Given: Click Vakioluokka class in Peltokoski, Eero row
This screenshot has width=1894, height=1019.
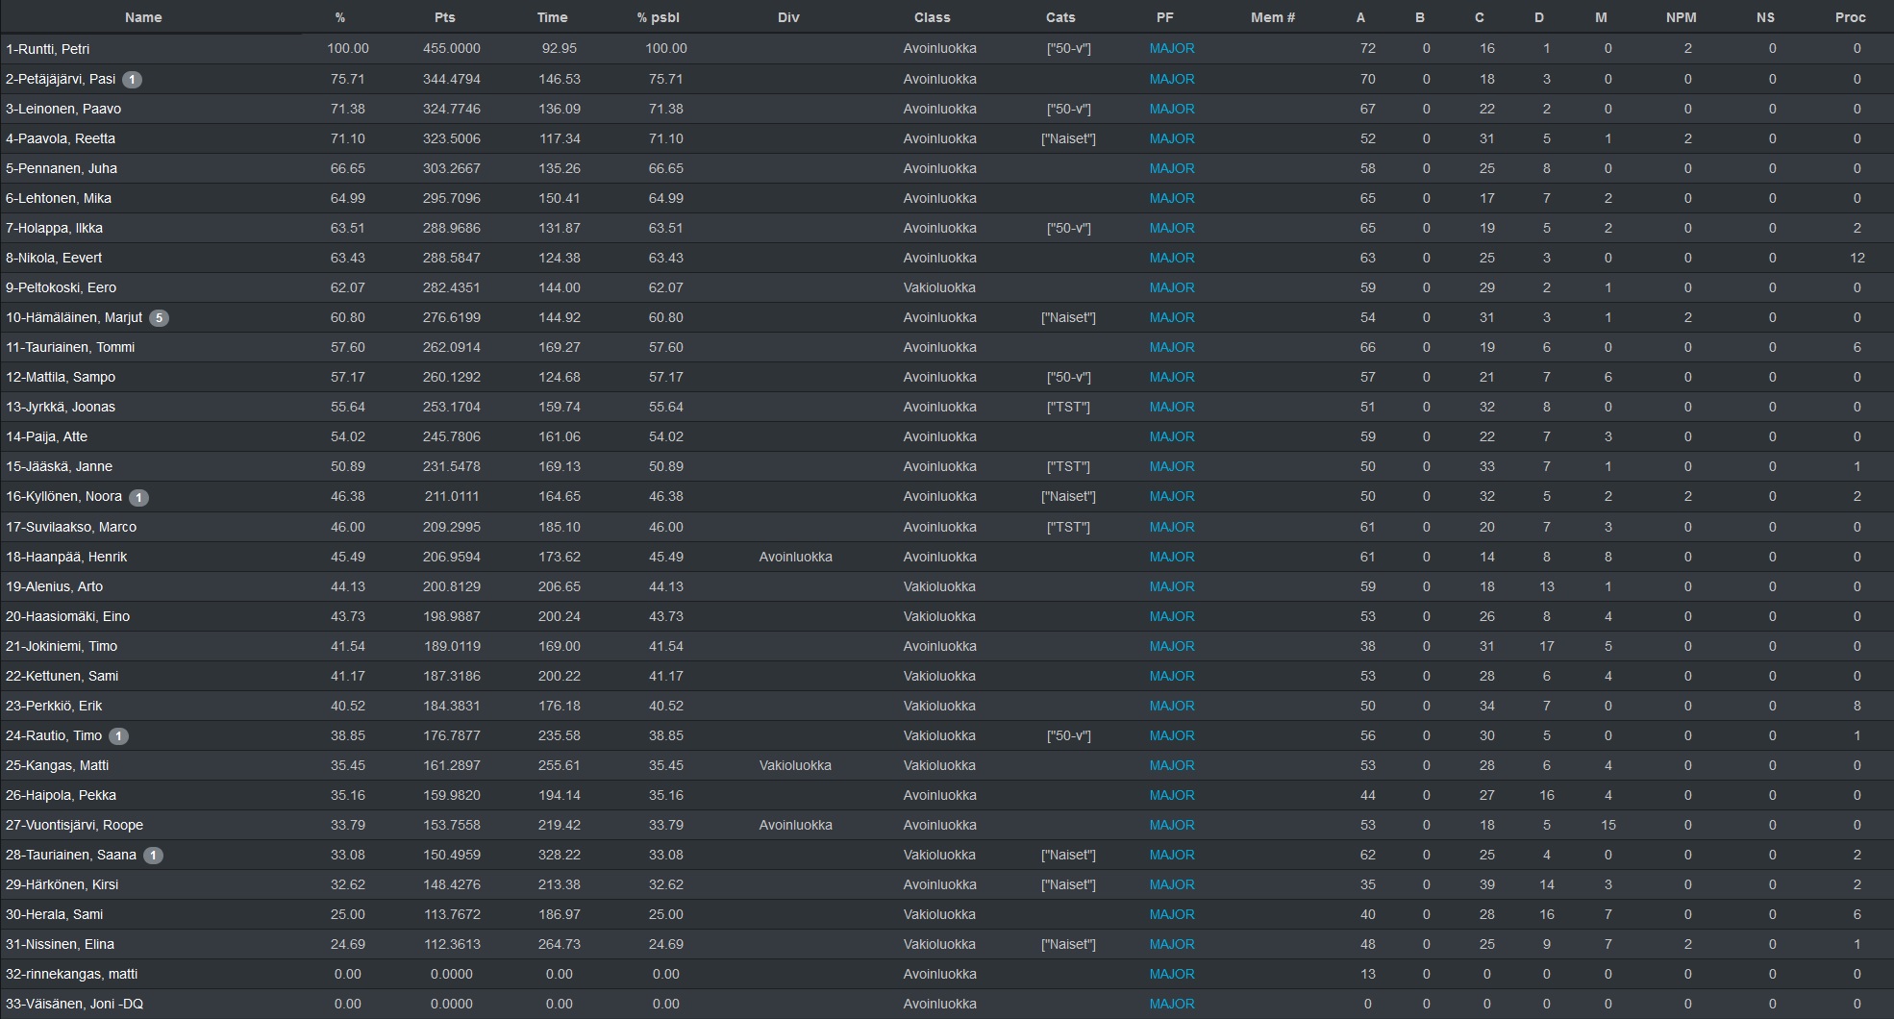Looking at the screenshot, I should 940,287.
